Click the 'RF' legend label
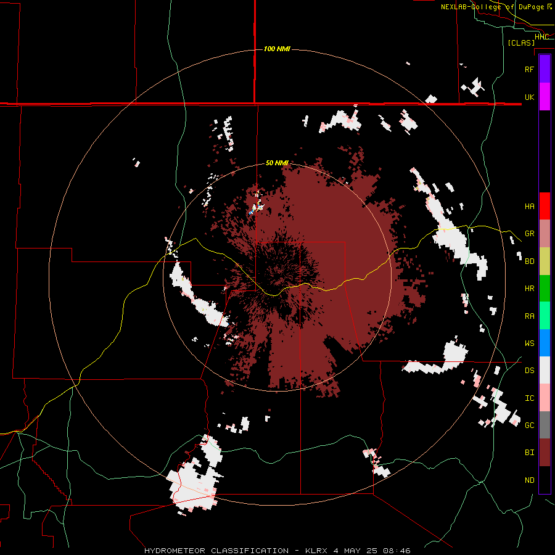This screenshot has width=555, height=555. pyautogui.click(x=529, y=70)
